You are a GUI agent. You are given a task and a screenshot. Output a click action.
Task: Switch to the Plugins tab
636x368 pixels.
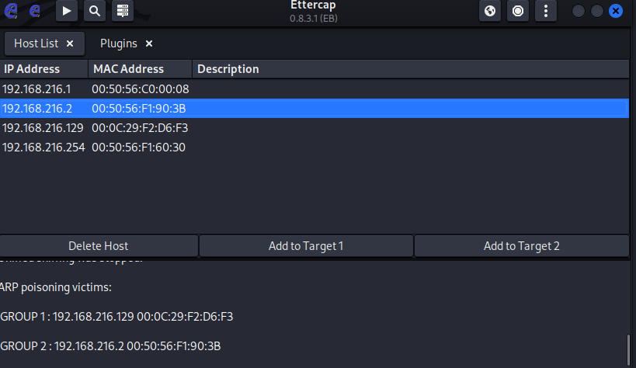tap(118, 43)
